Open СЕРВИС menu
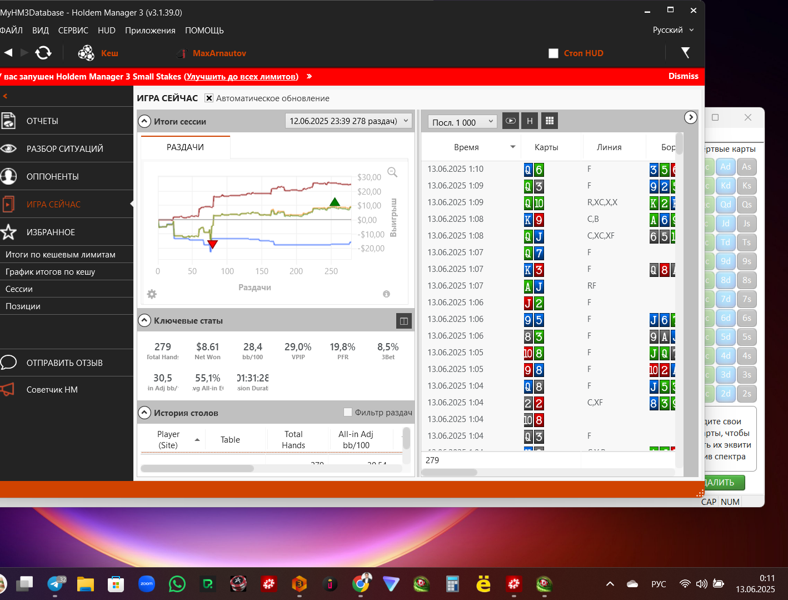 pos(73,30)
